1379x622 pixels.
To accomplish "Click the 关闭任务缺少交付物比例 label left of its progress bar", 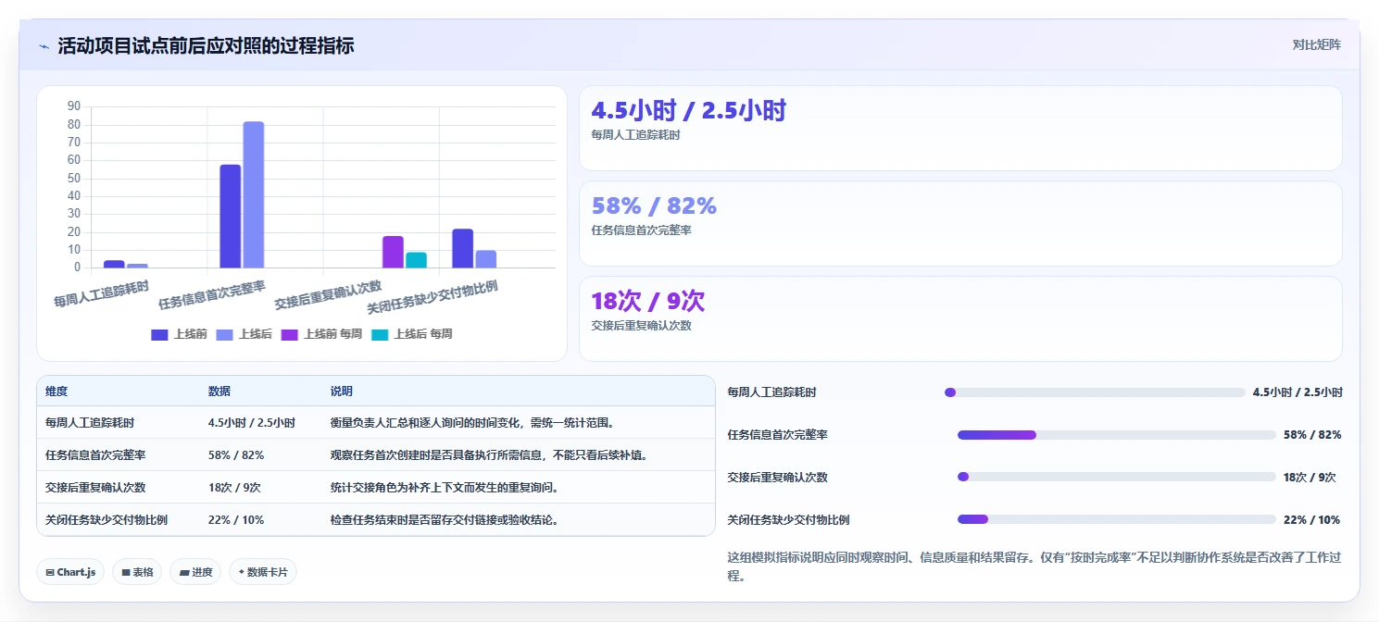I will (x=789, y=520).
